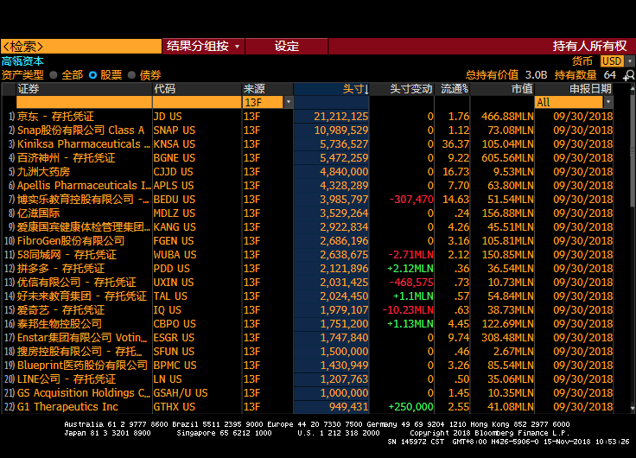Click market value 605.56MLN
Viewport: 636px width, 458px height.
(x=507, y=158)
